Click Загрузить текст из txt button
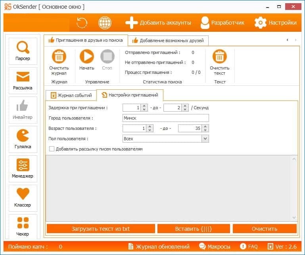Image resolution: width=305 pixels, height=255 pixels. tap(101, 229)
